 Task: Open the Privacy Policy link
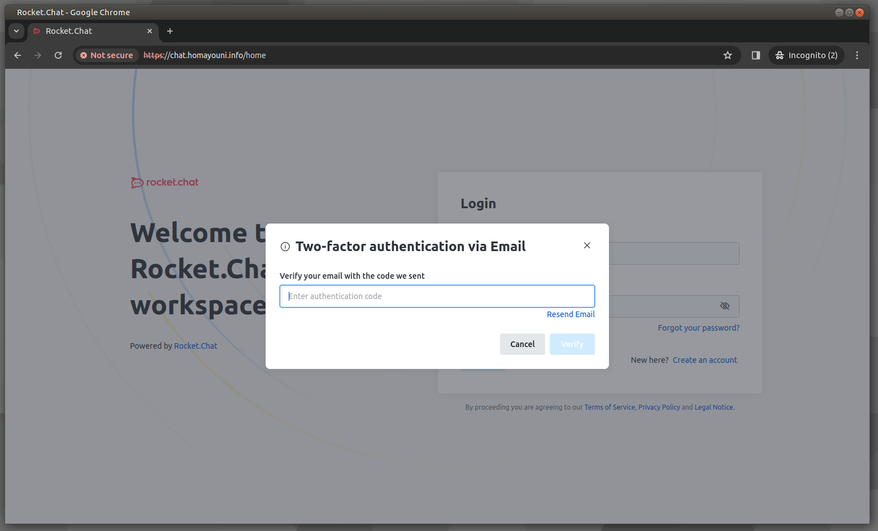(659, 407)
